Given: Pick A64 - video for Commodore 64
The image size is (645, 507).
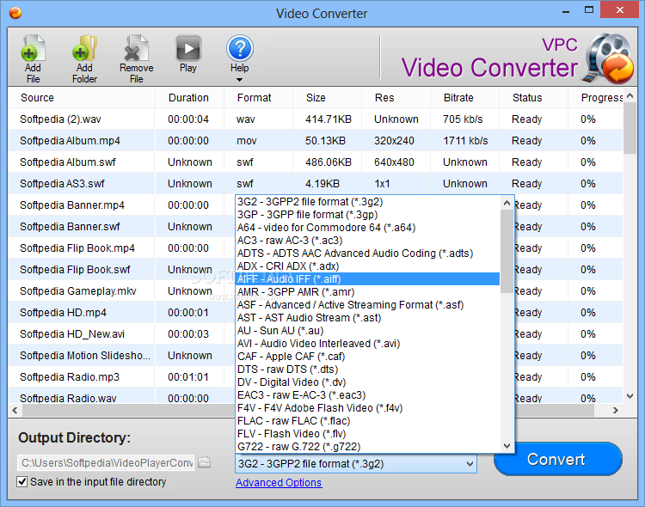Looking at the screenshot, I should 368,228.
